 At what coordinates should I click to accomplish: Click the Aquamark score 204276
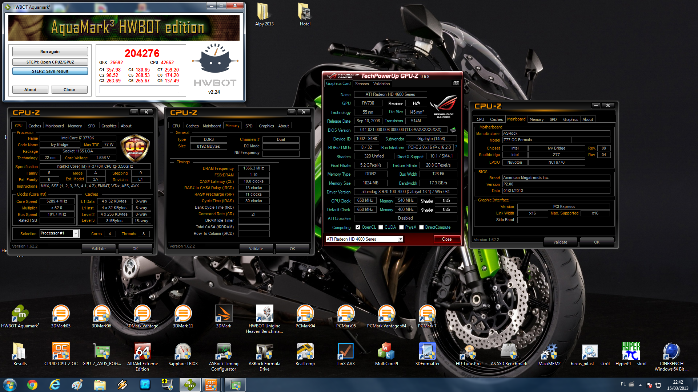coord(142,53)
